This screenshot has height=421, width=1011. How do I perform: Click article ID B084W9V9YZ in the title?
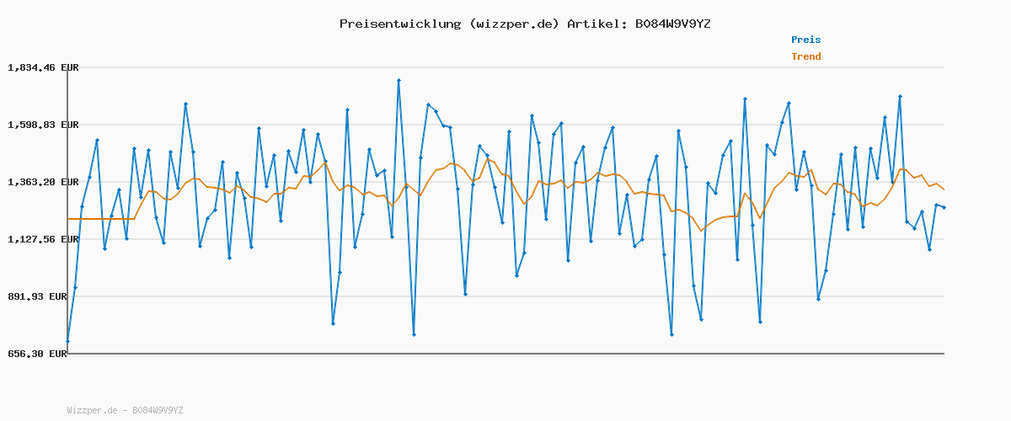coord(672,24)
